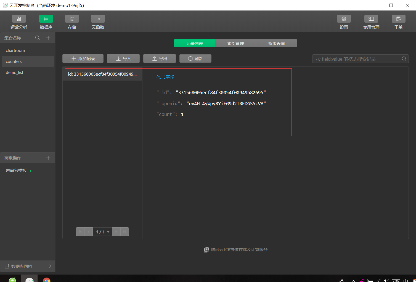
Task: Open the 工单 ticket section
Action: [399, 22]
